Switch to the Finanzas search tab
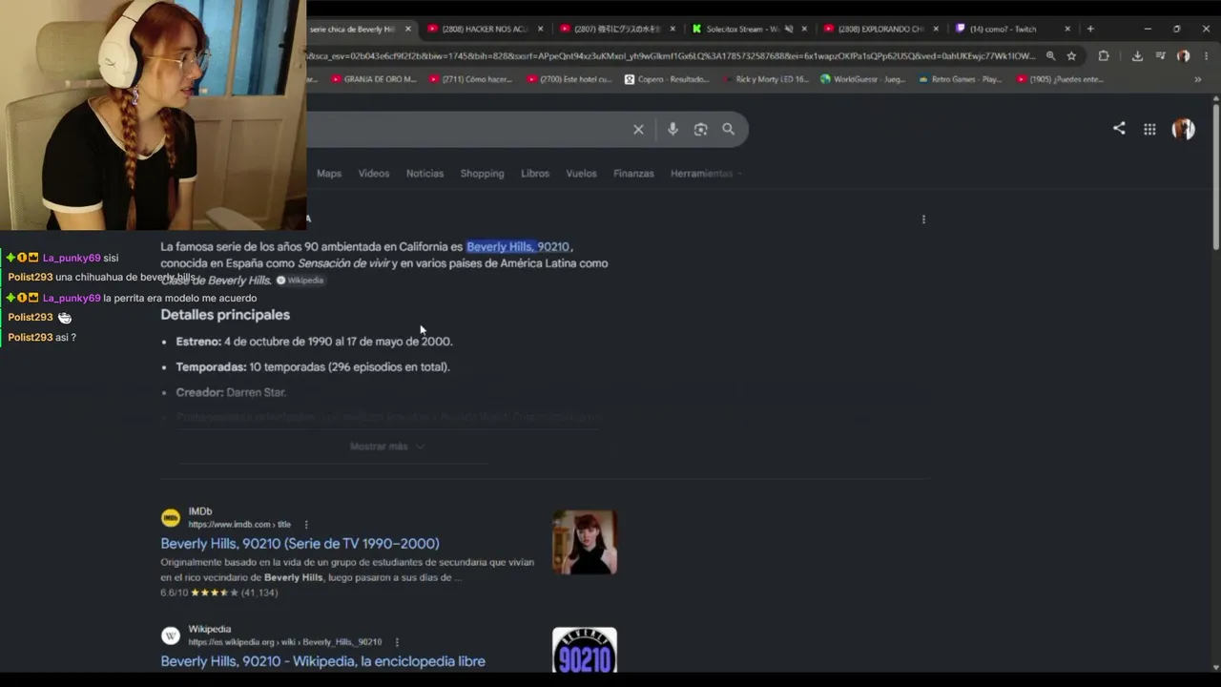 coord(633,174)
